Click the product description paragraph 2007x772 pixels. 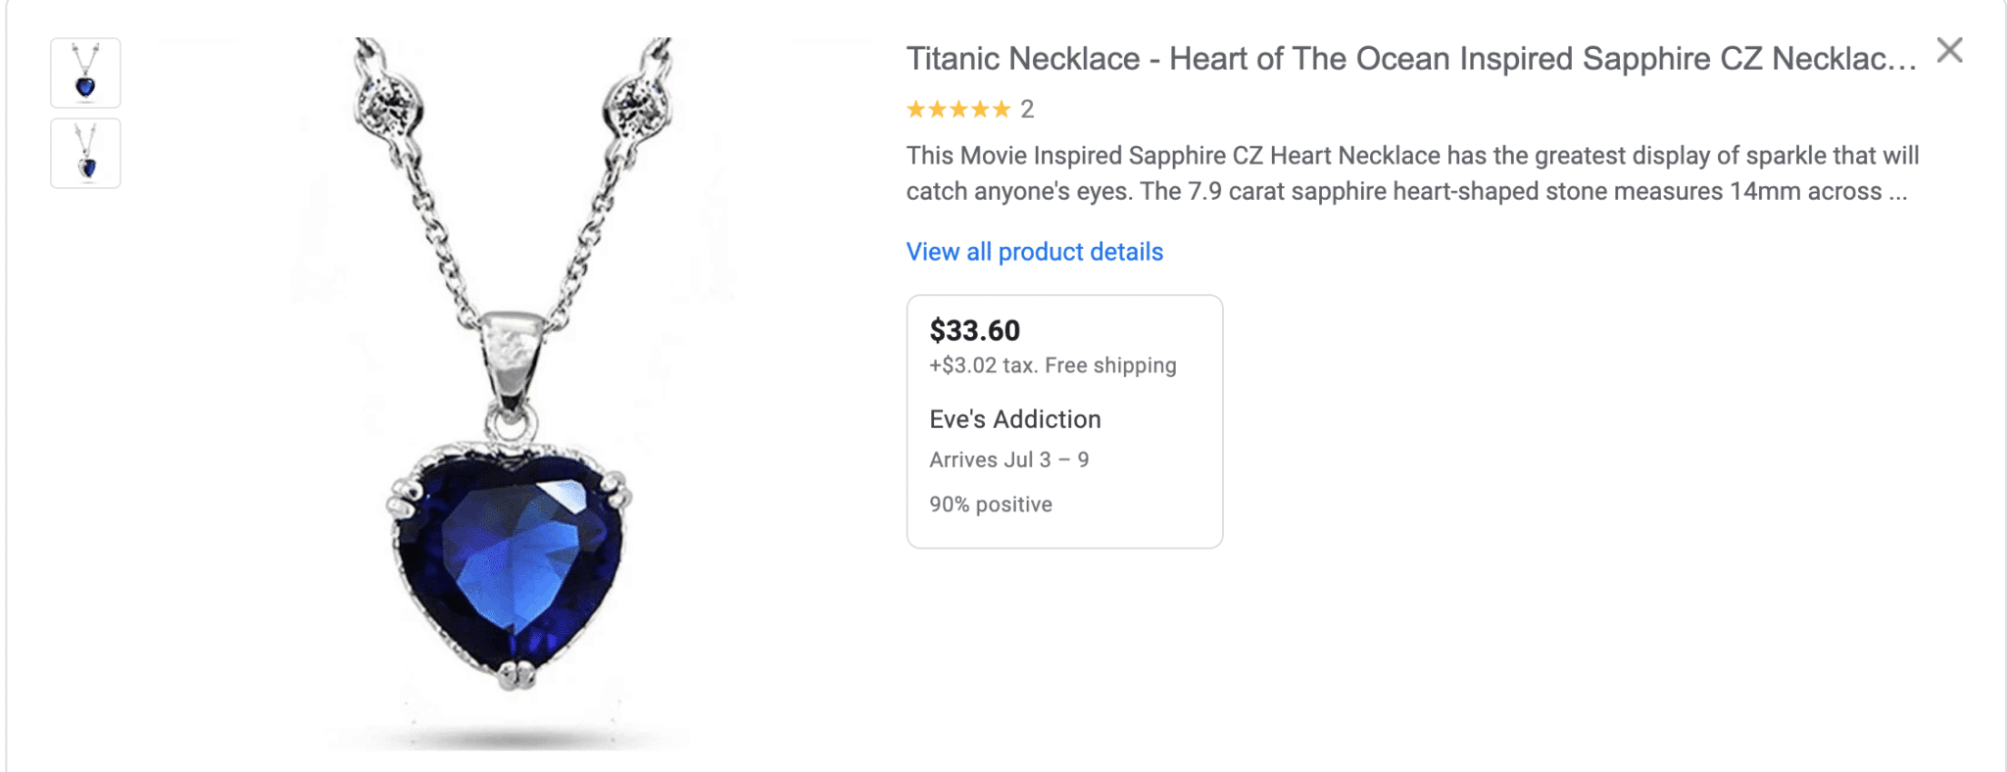(x=1411, y=173)
